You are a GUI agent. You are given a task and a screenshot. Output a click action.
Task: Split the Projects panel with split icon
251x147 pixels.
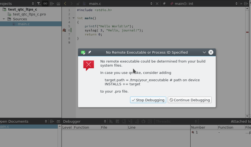click(52, 4)
